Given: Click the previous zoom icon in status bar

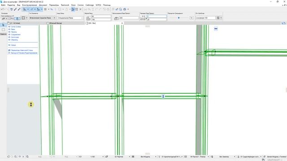Looking at the screenshot, I should [9, 157].
